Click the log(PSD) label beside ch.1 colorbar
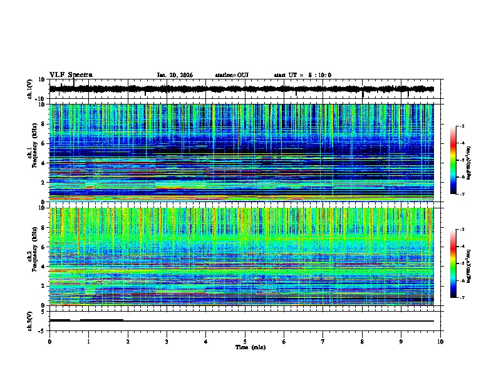 click(469, 163)
